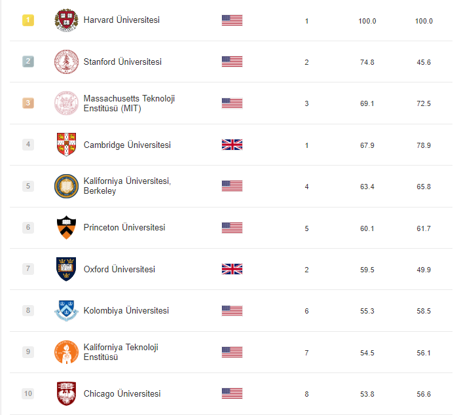Open the Oxford Üniversitesi link
The image size is (461, 415).
tap(119, 269)
